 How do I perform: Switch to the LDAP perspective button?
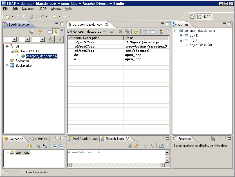204,17
